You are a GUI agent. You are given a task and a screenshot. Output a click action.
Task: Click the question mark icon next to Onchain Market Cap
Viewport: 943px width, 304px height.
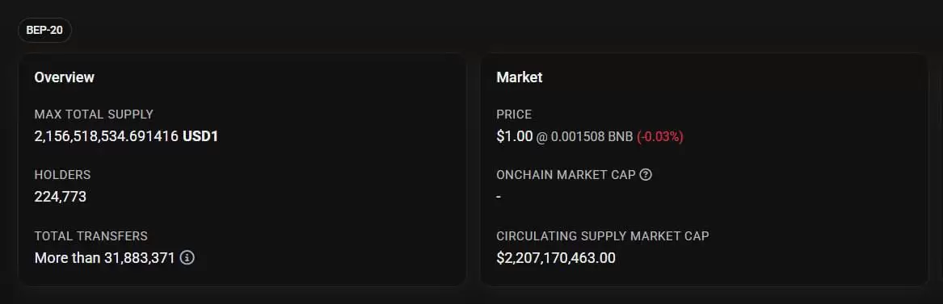coord(646,174)
